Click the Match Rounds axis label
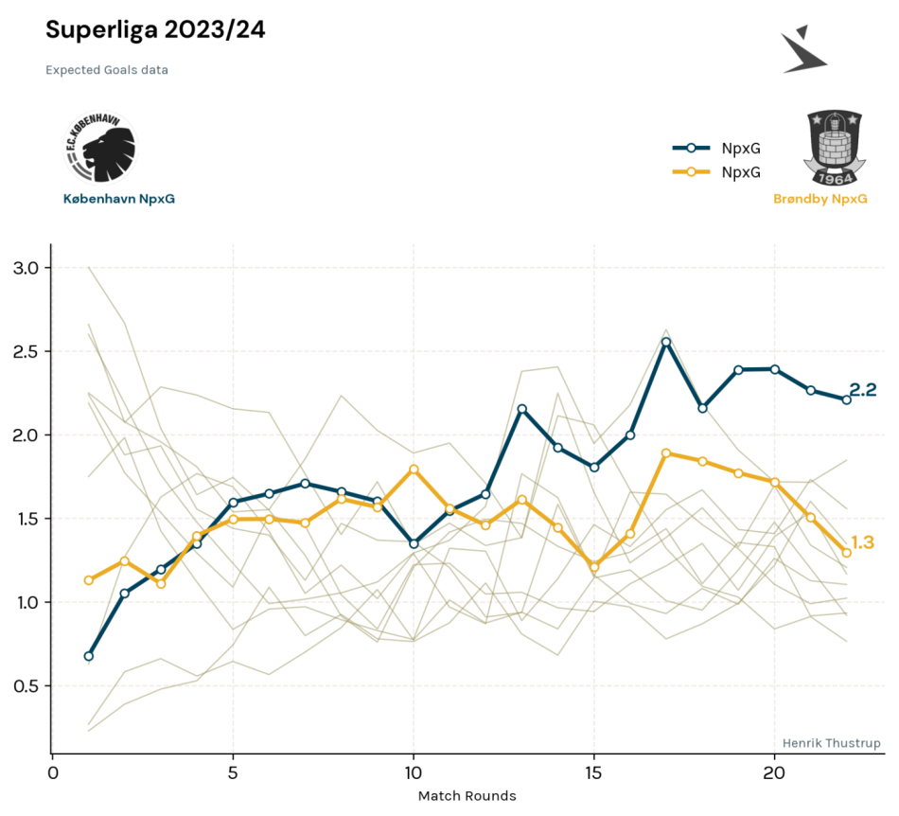Screen dimensions: 899x816 (x=467, y=796)
